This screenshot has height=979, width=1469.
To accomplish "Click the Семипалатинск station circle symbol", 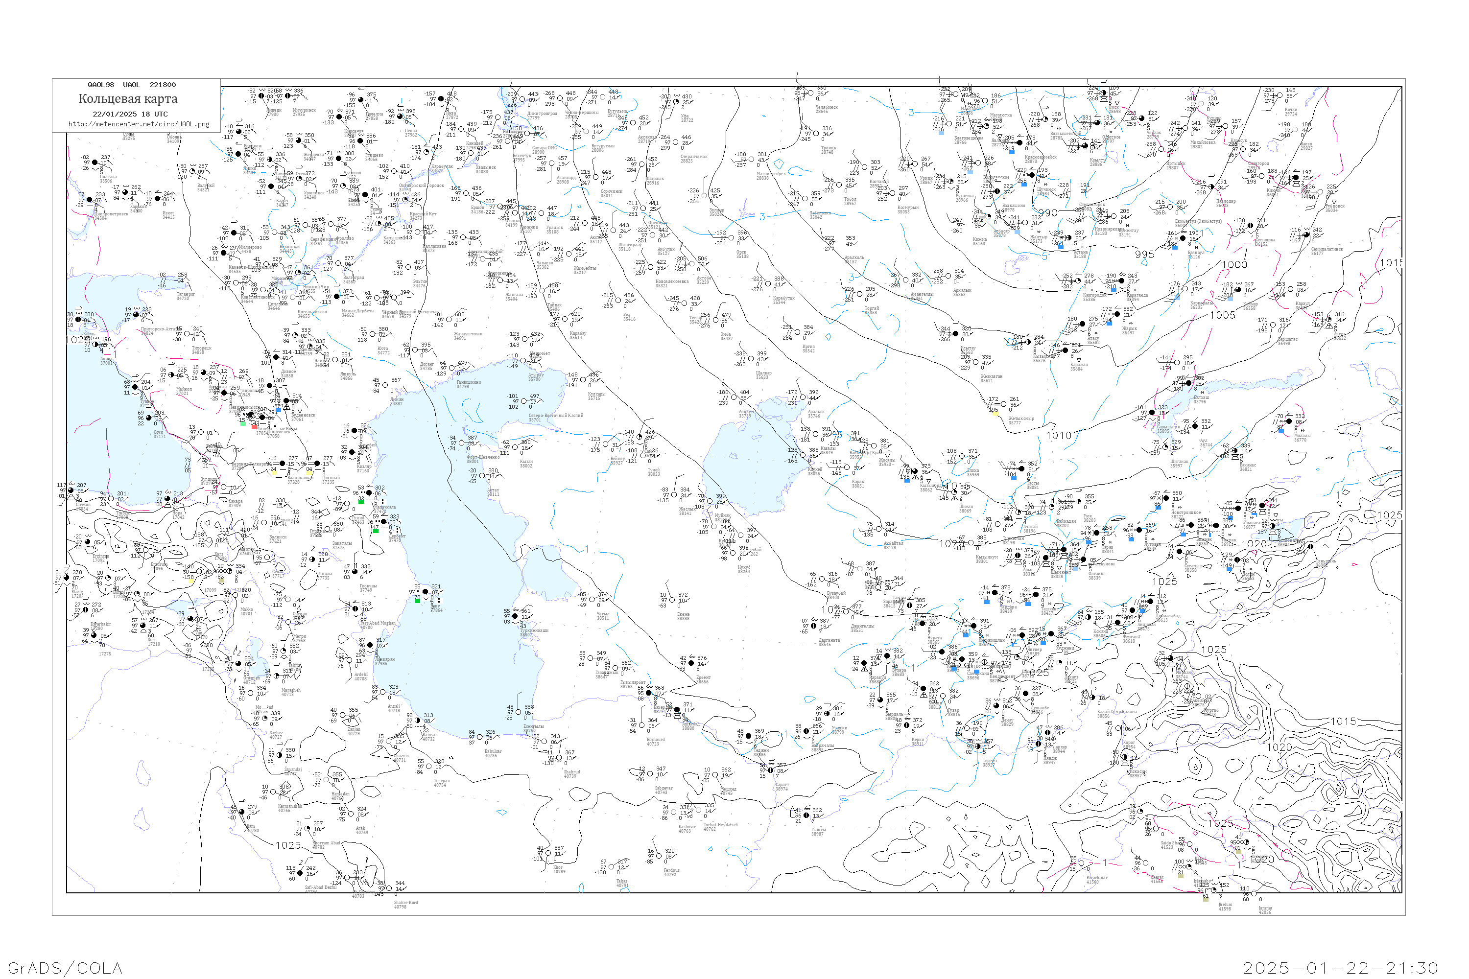I will 1306,235.
